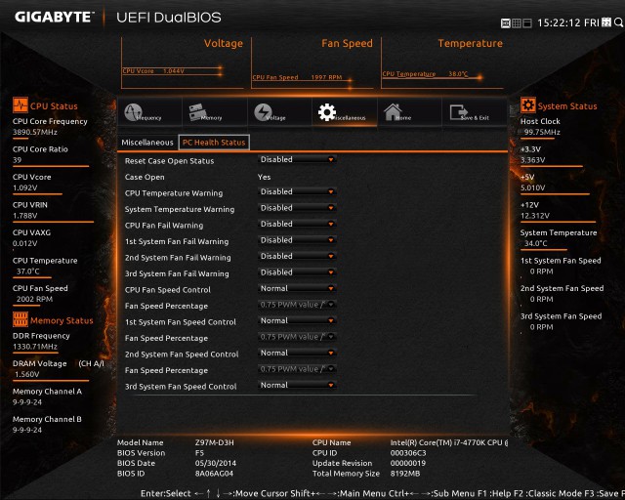
Task: Open the Save & Exit icon
Action: (459, 112)
